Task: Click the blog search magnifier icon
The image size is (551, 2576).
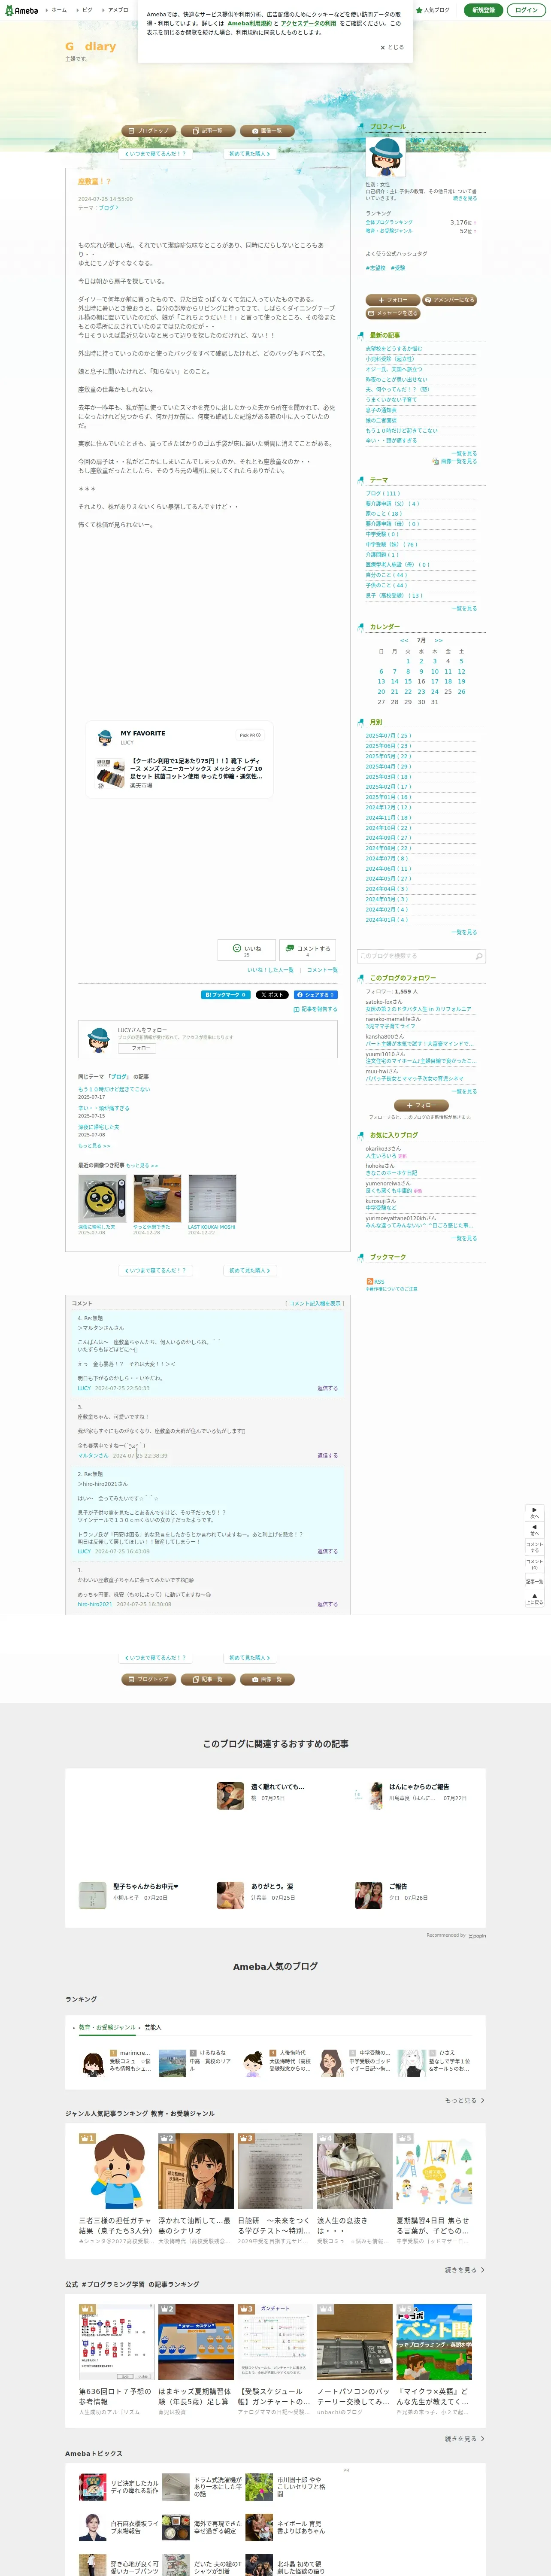Action: click(x=479, y=956)
